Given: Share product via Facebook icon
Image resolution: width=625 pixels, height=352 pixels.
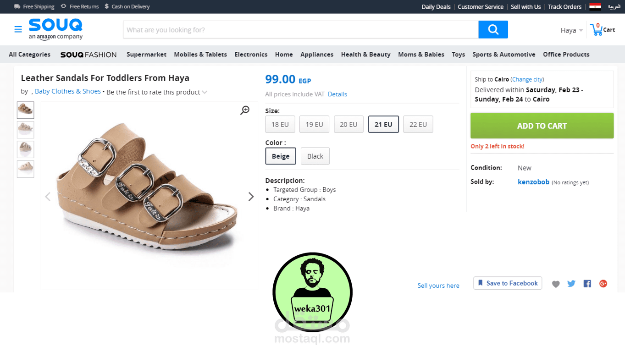Looking at the screenshot, I should (587, 284).
